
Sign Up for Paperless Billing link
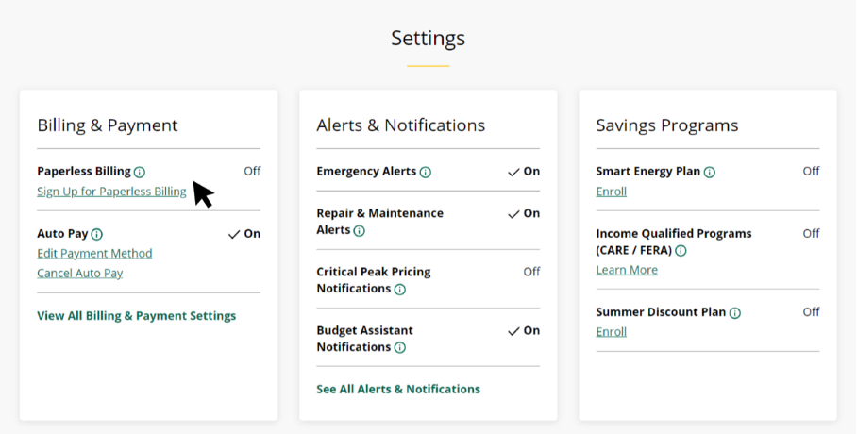[x=111, y=192]
